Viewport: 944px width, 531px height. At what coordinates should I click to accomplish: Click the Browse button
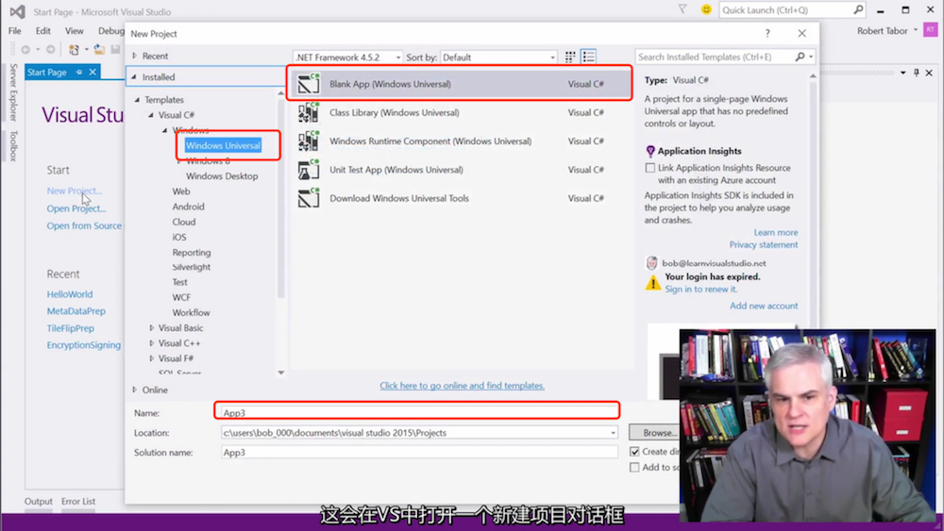(654, 432)
